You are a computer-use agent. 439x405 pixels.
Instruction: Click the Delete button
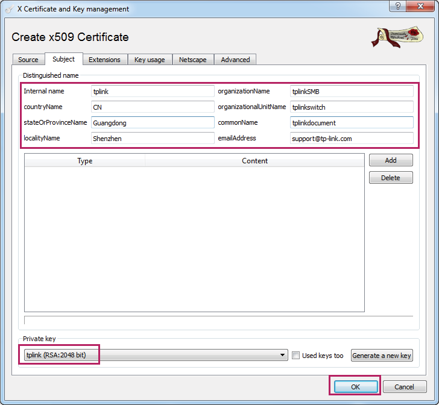click(391, 177)
